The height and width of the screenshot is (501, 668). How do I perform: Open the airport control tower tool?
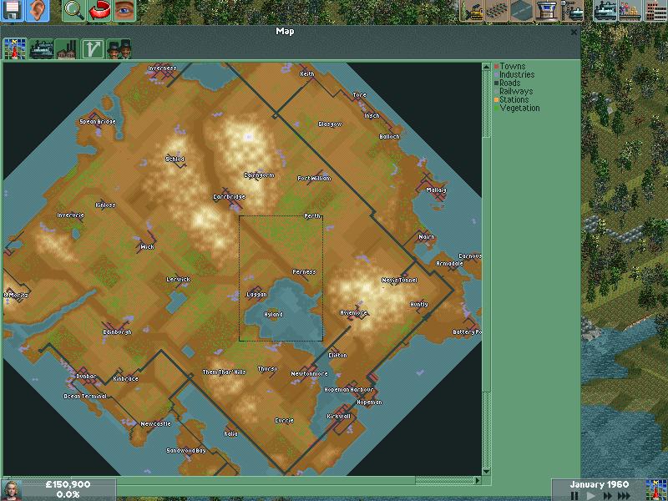tap(546, 11)
